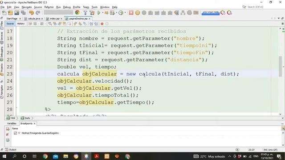Screen dimensions: 285x160
Task: Open the Services side panel
Action: 2,38
